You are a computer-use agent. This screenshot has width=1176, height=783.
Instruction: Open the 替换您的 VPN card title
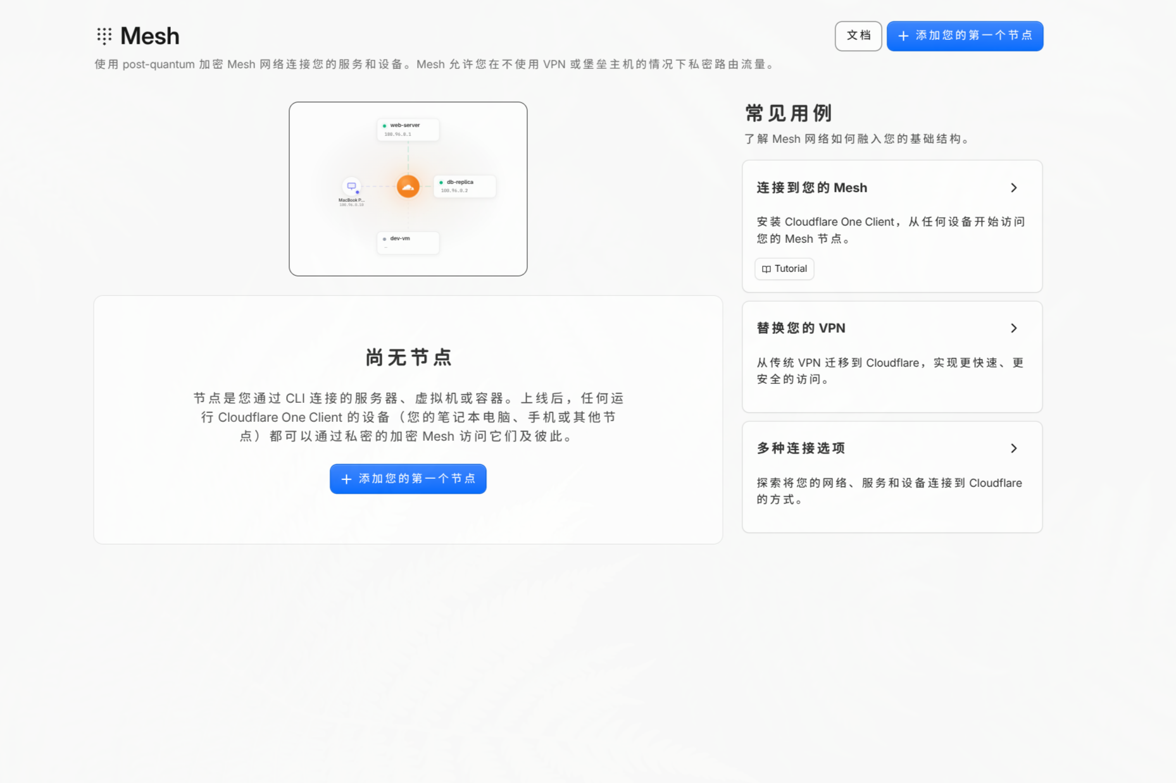801,328
